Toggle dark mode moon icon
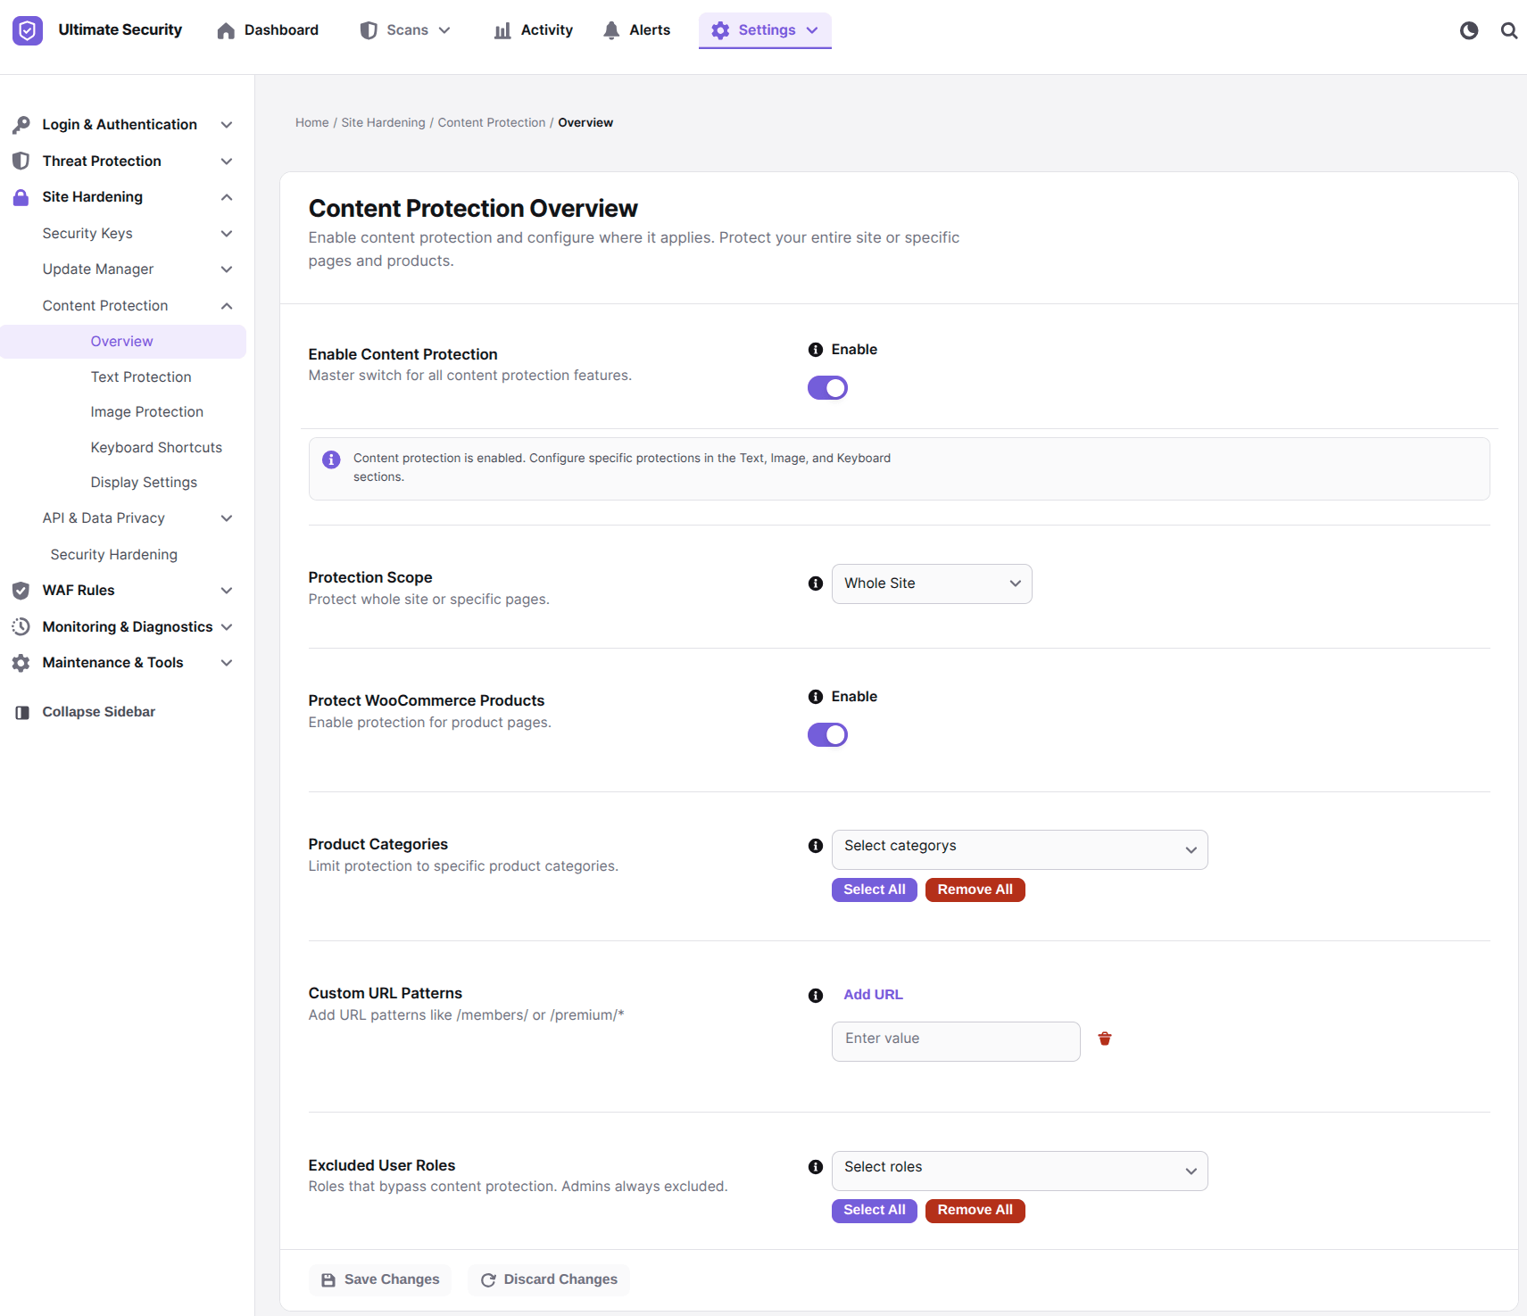Image resolution: width=1527 pixels, height=1316 pixels. coord(1469,30)
